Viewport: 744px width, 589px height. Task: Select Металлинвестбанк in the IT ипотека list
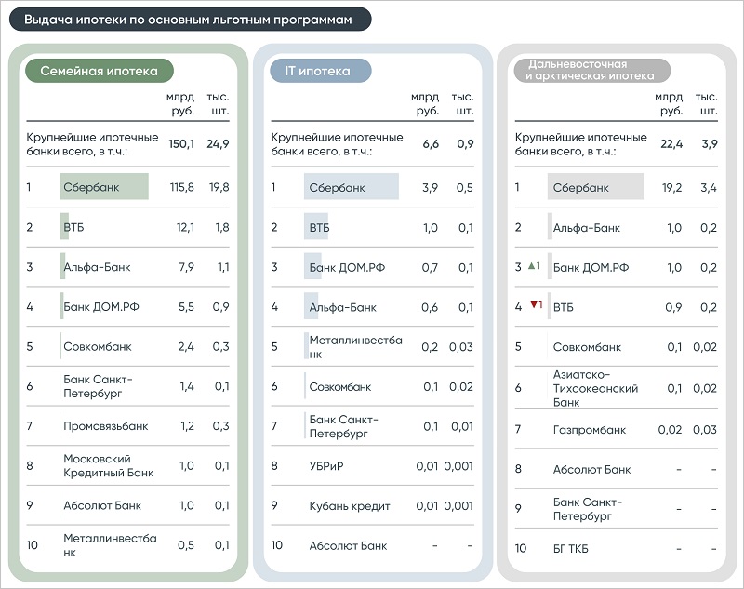[x=355, y=347]
